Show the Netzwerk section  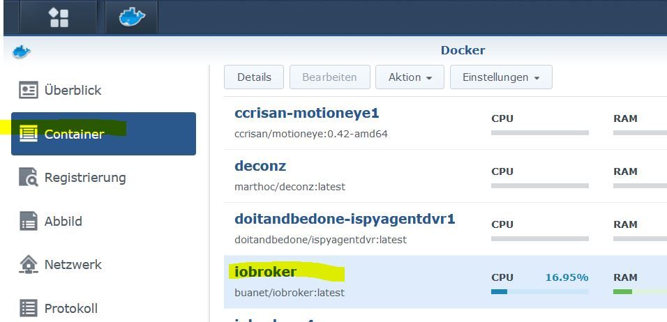pos(103,265)
